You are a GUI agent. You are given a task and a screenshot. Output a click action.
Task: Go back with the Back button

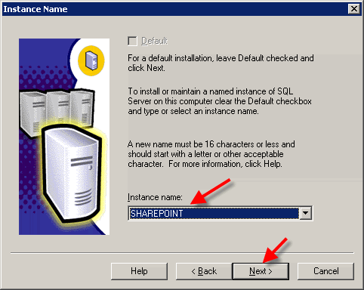coord(204,271)
